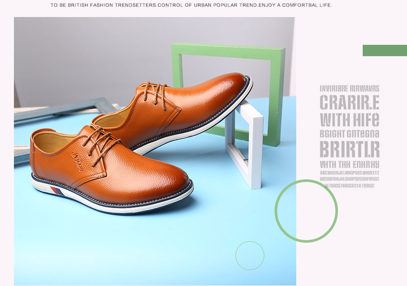Click the laces of the front shoe
The width and height of the screenshot is (407, 286).
[x=101, y=145]
